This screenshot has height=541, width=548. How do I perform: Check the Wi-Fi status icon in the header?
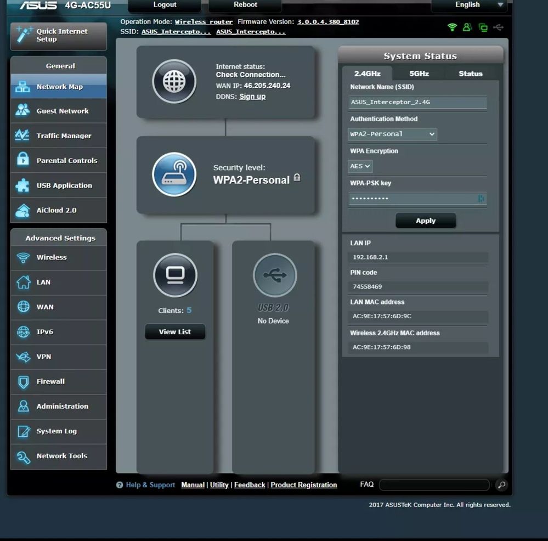(x=451, y=27)
